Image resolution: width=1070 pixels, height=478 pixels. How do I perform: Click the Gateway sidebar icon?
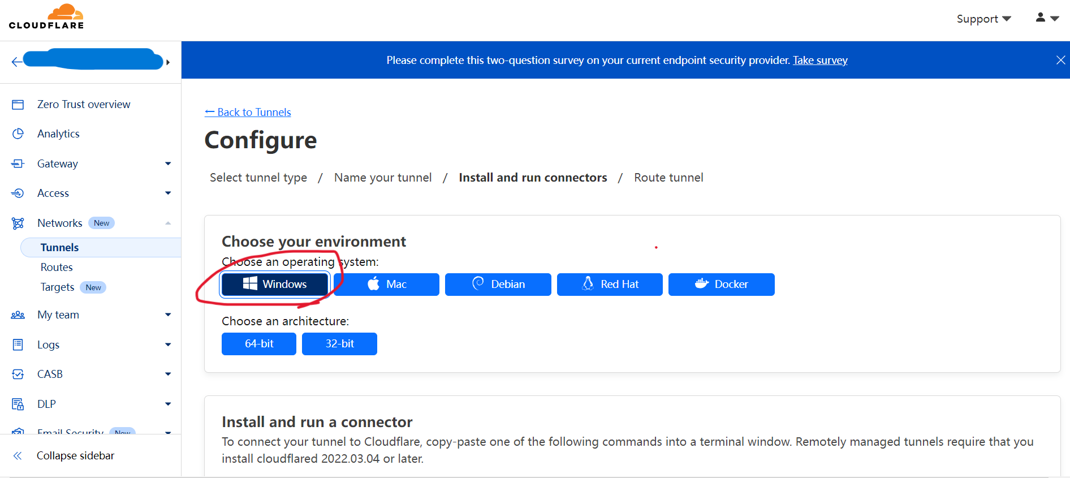18,163
